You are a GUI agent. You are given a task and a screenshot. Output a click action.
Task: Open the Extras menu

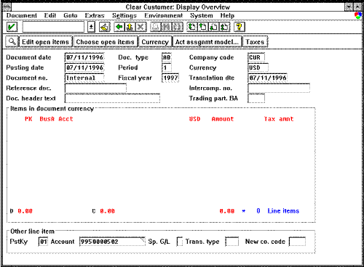(x=95, y=16)
